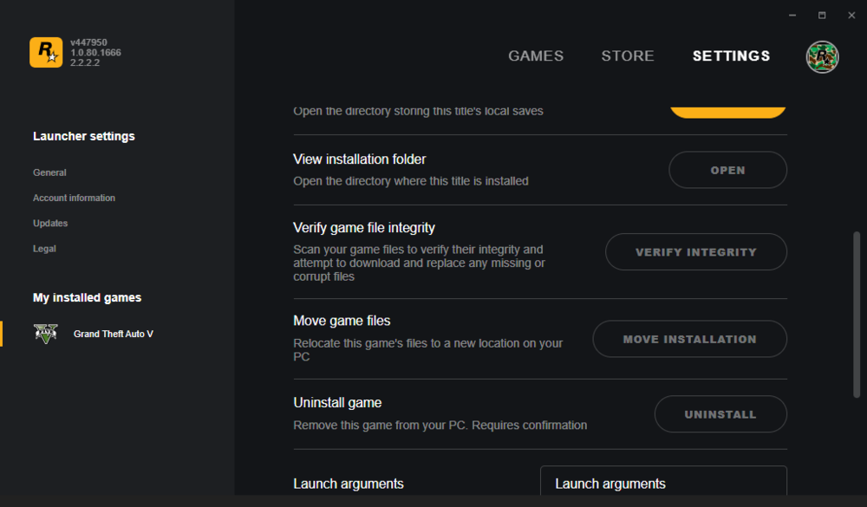This screenshot has height=507, width=867.
Task: Click 'Open the directory storing this title's local saves'
Action: pyautogui.click(x=418, y=111)
